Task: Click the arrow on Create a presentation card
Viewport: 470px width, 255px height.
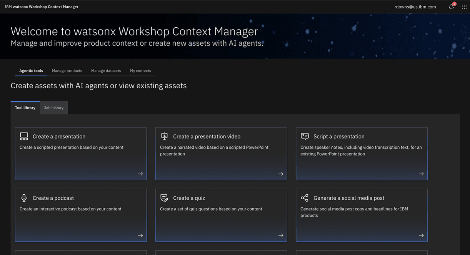Action: [x=140, y=174]
